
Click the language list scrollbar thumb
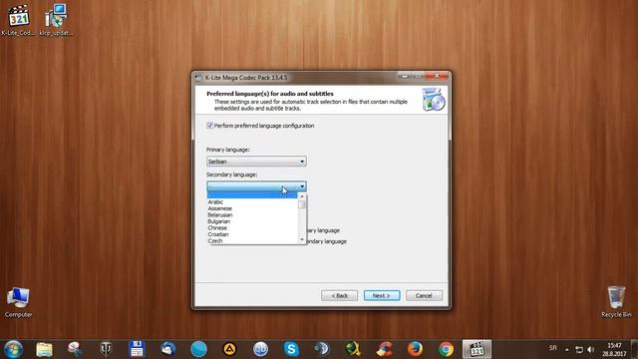point(302,203)
